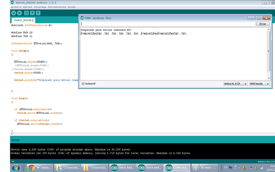Click the SoftwareSerial BTSerial(RxD, TxD) declaration line

[37, 43]
